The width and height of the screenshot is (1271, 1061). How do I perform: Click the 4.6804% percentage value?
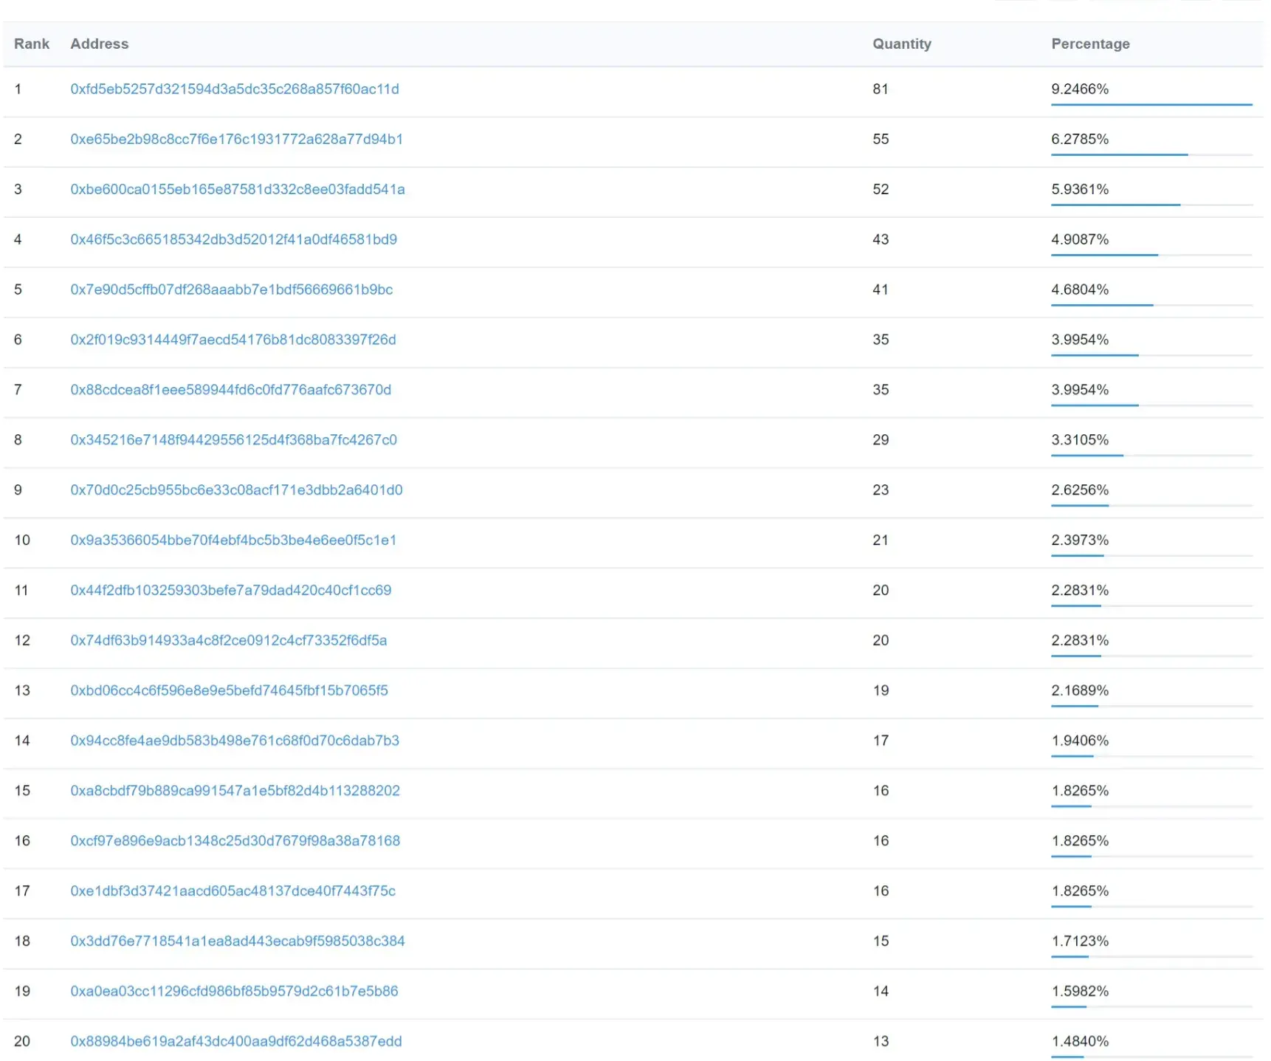1080,290
